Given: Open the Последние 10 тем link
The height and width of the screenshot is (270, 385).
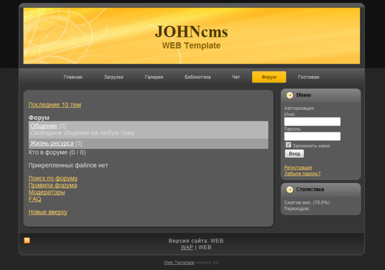Looking at the screenshot, I should tap(55, 105).
